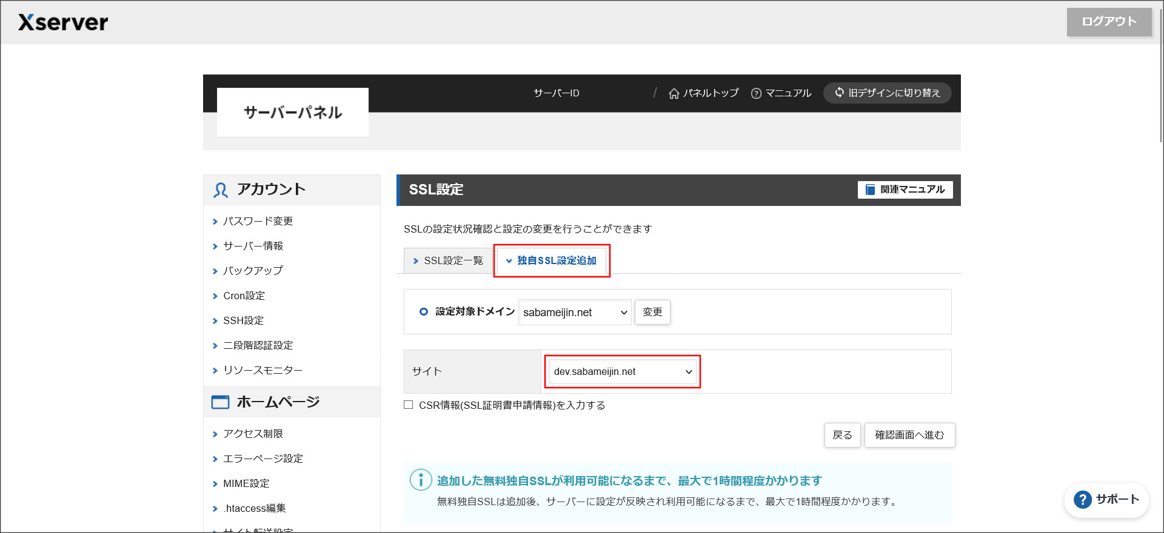Click the ログアウト button
This screenshot has height=533, width=1164.
(1109, 22)
